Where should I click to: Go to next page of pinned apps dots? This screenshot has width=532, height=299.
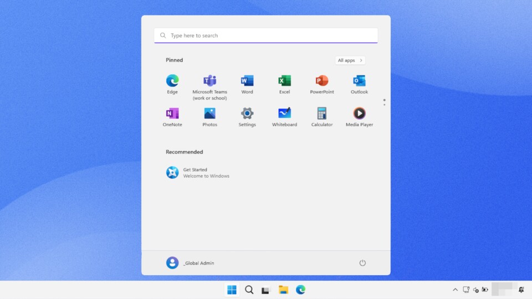pyautogui.click(x=384, y=102)
